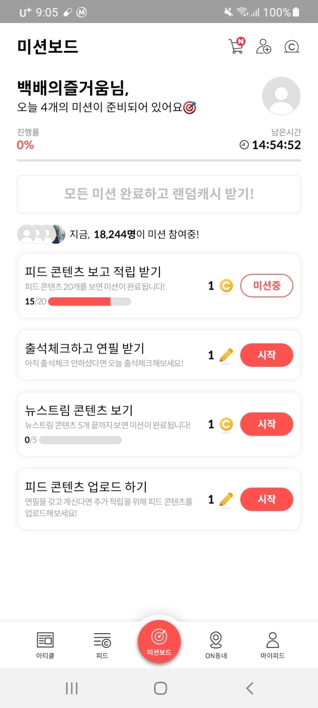Tap the add friend icon
The image size is (318, 708).
[x=264, y=46]
